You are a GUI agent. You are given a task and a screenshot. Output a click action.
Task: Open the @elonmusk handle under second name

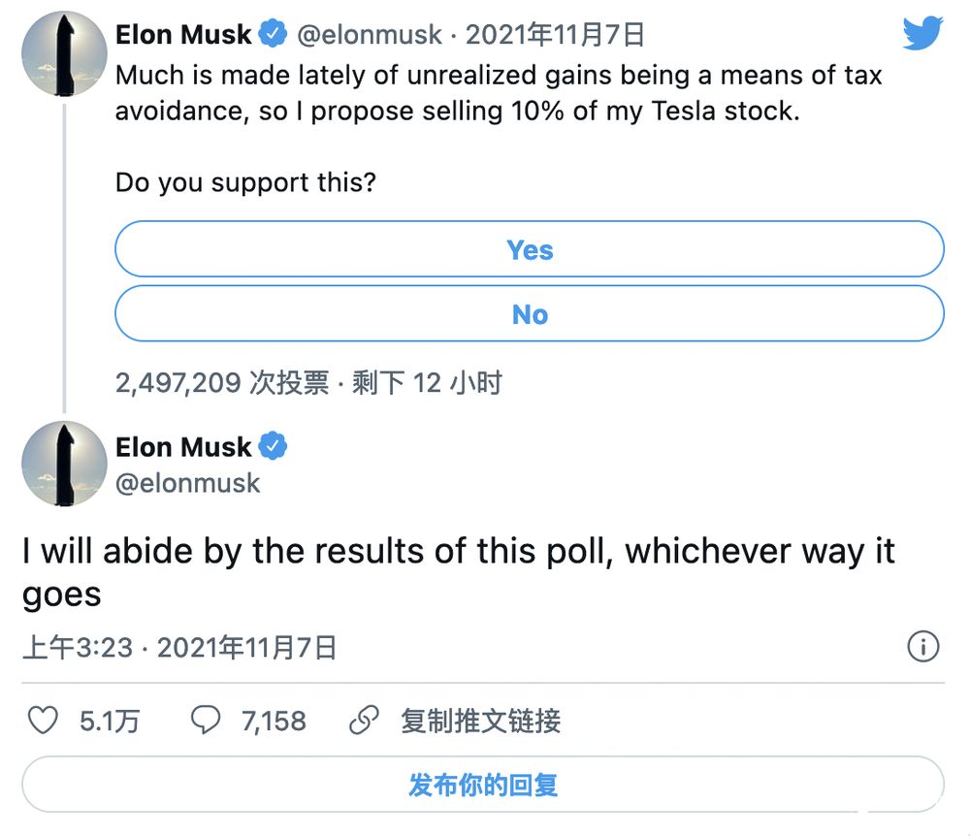[188, 484]
